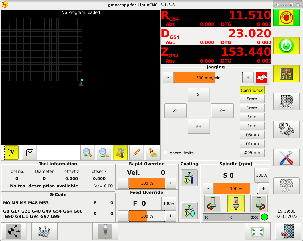Screen dimensions: 303x241
Task: Open touch off offsets page
Action: coord(44,231)
